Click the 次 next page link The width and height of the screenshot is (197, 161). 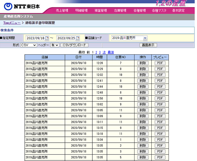[104, 52]
